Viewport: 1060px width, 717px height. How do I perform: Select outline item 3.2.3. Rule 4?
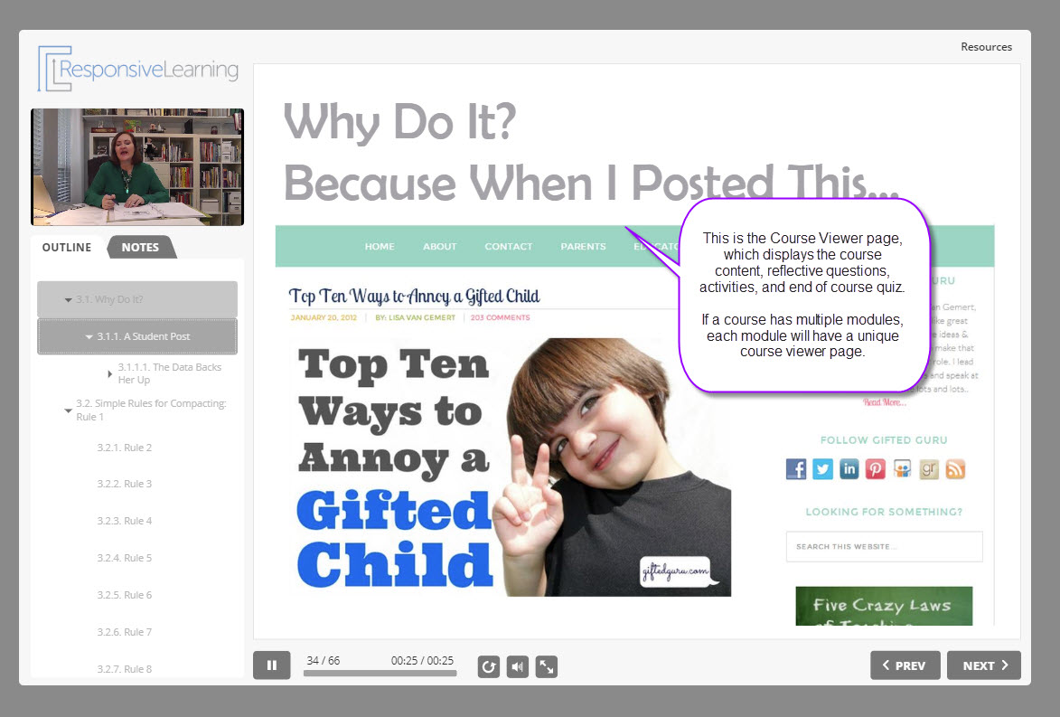125,522
